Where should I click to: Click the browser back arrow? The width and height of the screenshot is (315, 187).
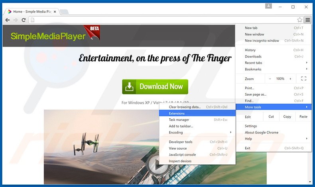(8, 20)
